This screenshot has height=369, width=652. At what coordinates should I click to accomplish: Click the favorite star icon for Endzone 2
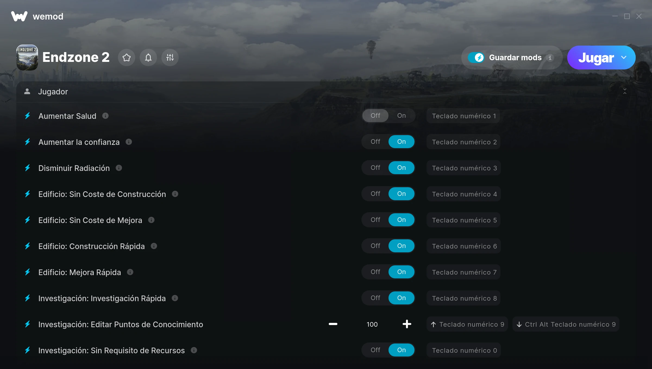click(x=127, y=58)
